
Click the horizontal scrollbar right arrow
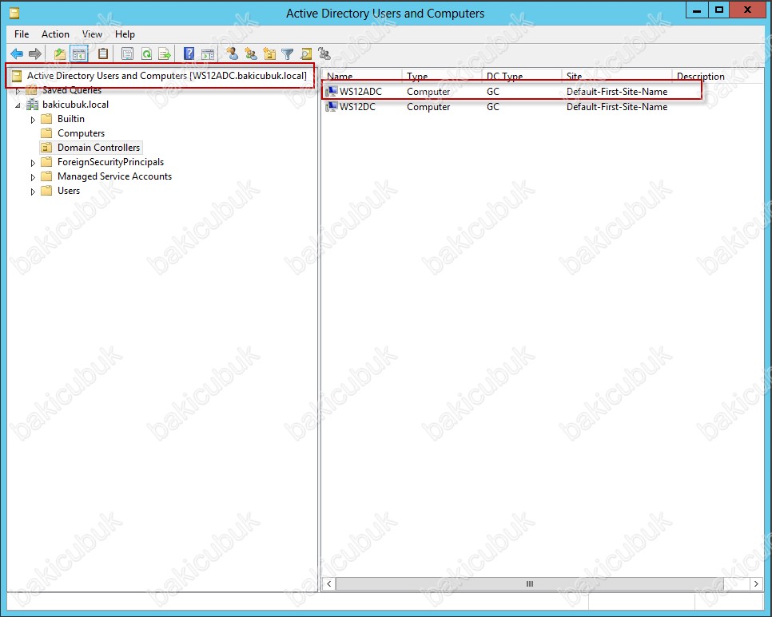(756, 583)
